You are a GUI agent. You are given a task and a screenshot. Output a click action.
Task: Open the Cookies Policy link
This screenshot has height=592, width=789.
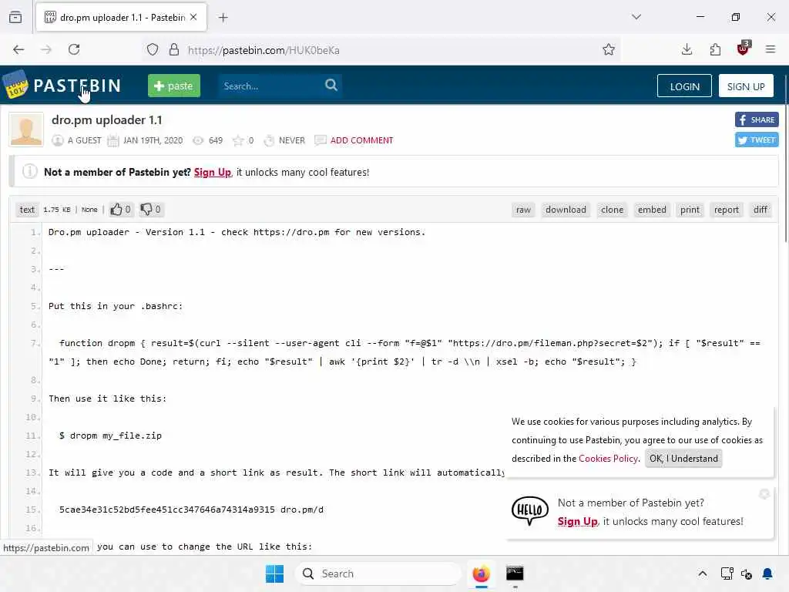point(608,459)
